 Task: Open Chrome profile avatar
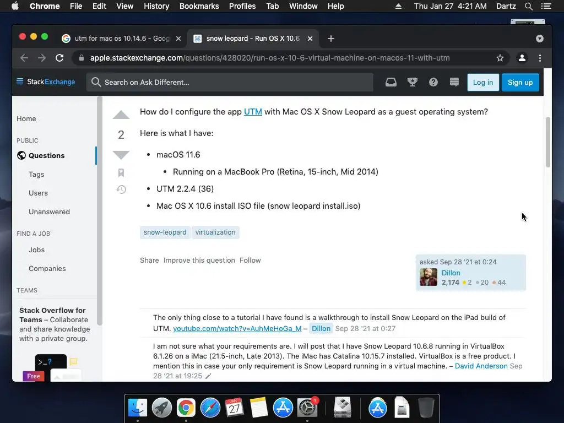[522, 58]
